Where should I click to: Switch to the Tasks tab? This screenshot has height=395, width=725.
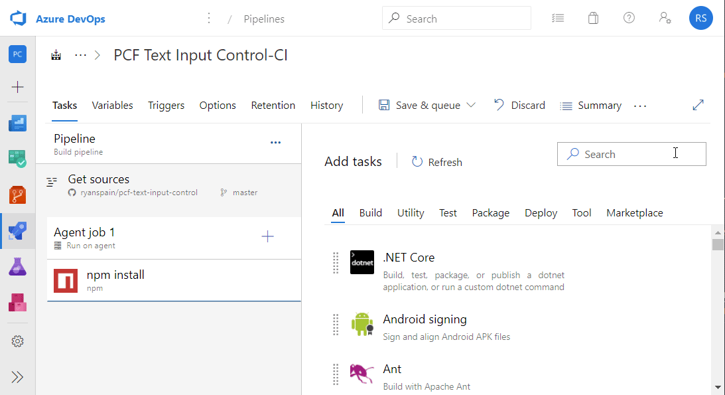pyautogui.click(x=65, y=106)
